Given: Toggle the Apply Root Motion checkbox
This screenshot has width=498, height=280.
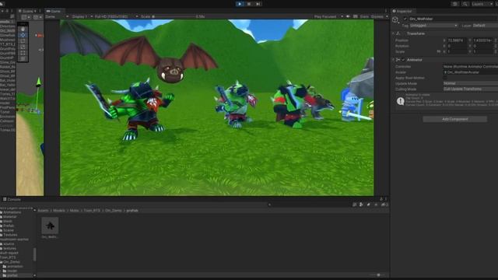Looking at the screenshot, I should point(445,78).
